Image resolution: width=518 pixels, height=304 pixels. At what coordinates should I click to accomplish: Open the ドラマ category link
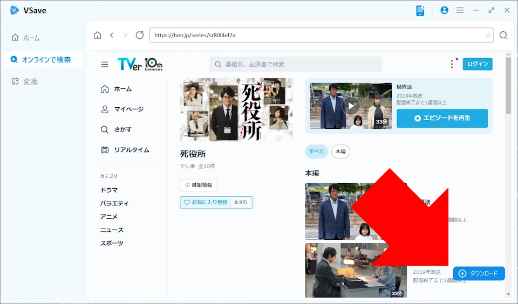pos(109,190)
